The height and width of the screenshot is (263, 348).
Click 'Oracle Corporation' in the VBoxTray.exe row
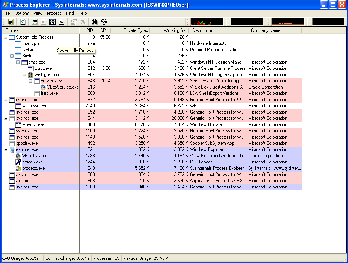pos(265,156)
